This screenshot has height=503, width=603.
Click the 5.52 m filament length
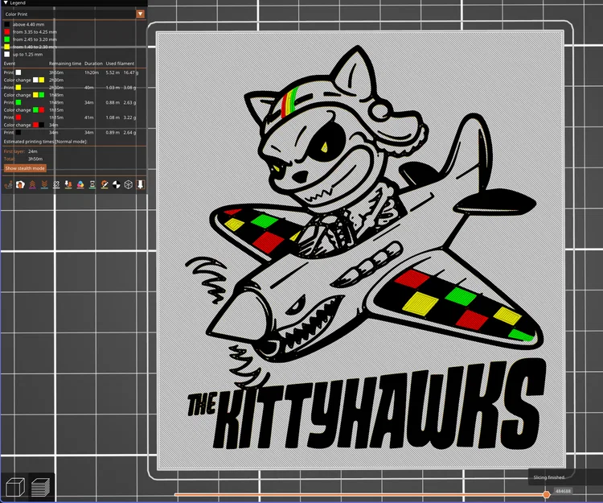[x=113, y=72]
